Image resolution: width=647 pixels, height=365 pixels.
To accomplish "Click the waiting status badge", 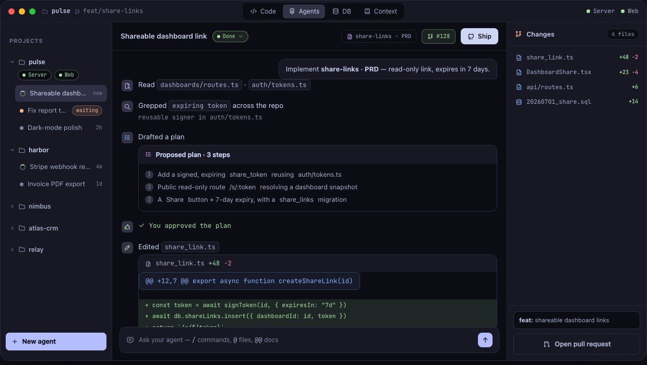I will point(87,111).
